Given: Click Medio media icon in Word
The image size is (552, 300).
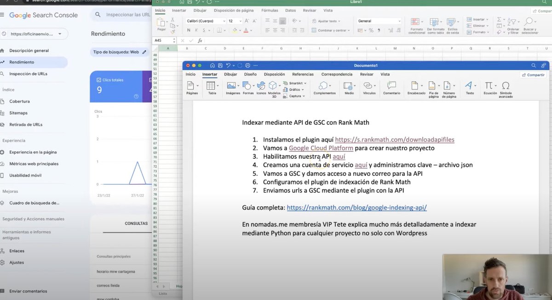Looking at the screenshot, I should (x=348, y=86).
